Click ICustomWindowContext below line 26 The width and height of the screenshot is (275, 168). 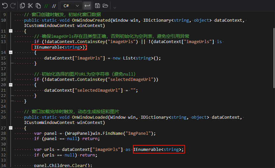49,123
